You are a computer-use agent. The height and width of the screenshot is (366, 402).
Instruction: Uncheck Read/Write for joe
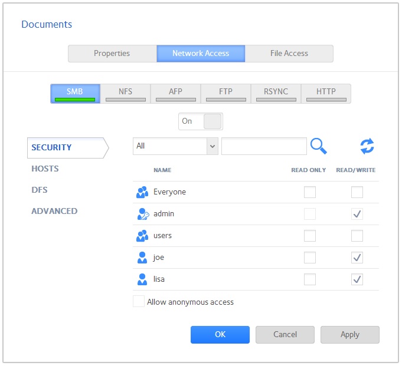click(357, 258)
